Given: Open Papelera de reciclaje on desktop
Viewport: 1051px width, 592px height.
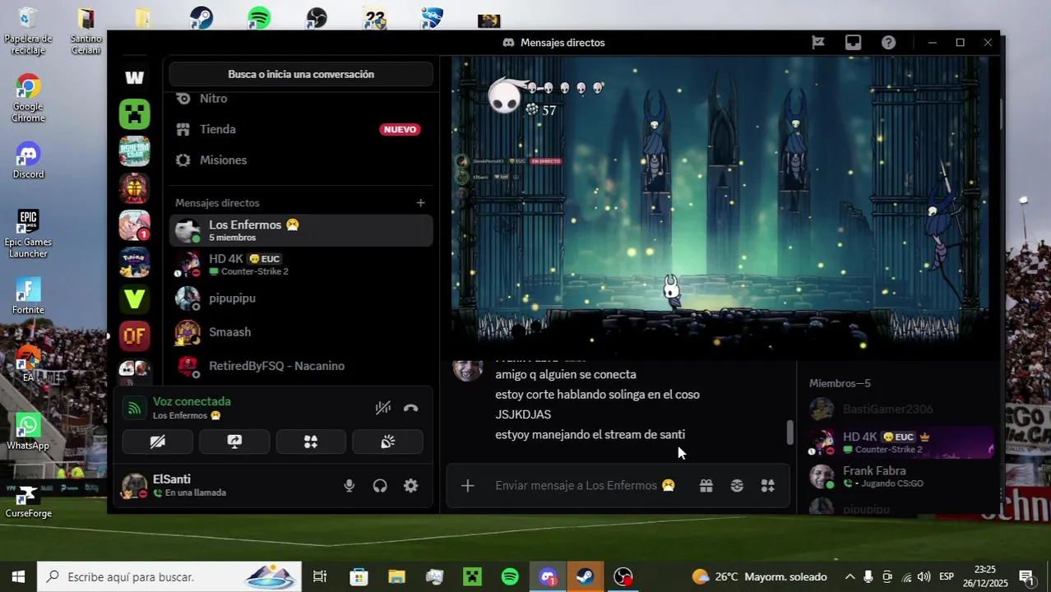Looking at the screenshot, I should tap(28, 31).
